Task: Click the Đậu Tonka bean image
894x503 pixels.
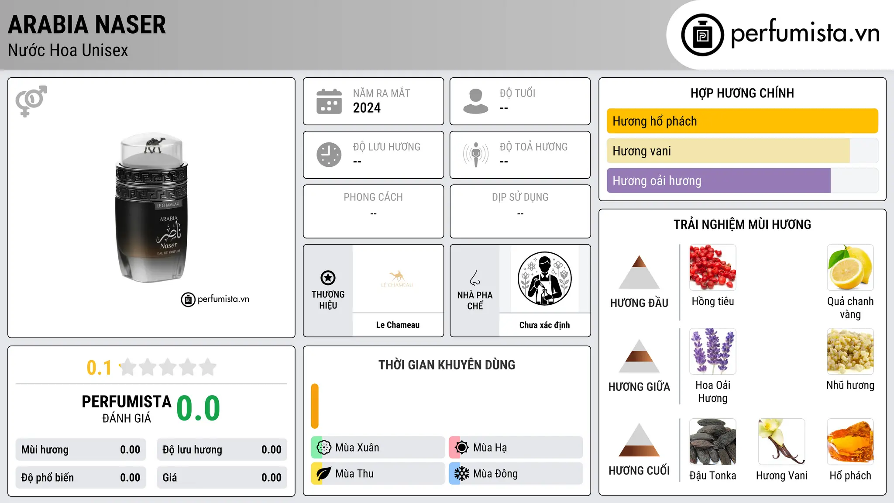Action: [713, 442]
